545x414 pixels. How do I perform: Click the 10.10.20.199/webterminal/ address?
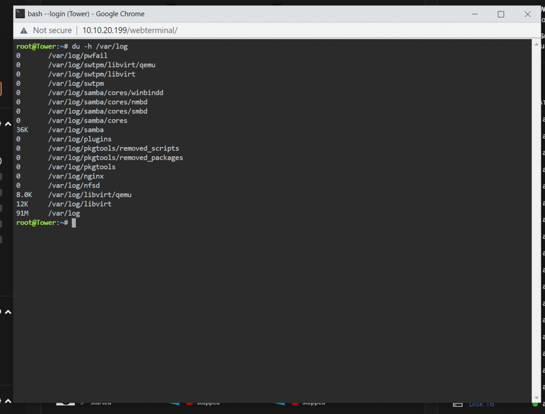pyautogui.click(x=130, y=31)
